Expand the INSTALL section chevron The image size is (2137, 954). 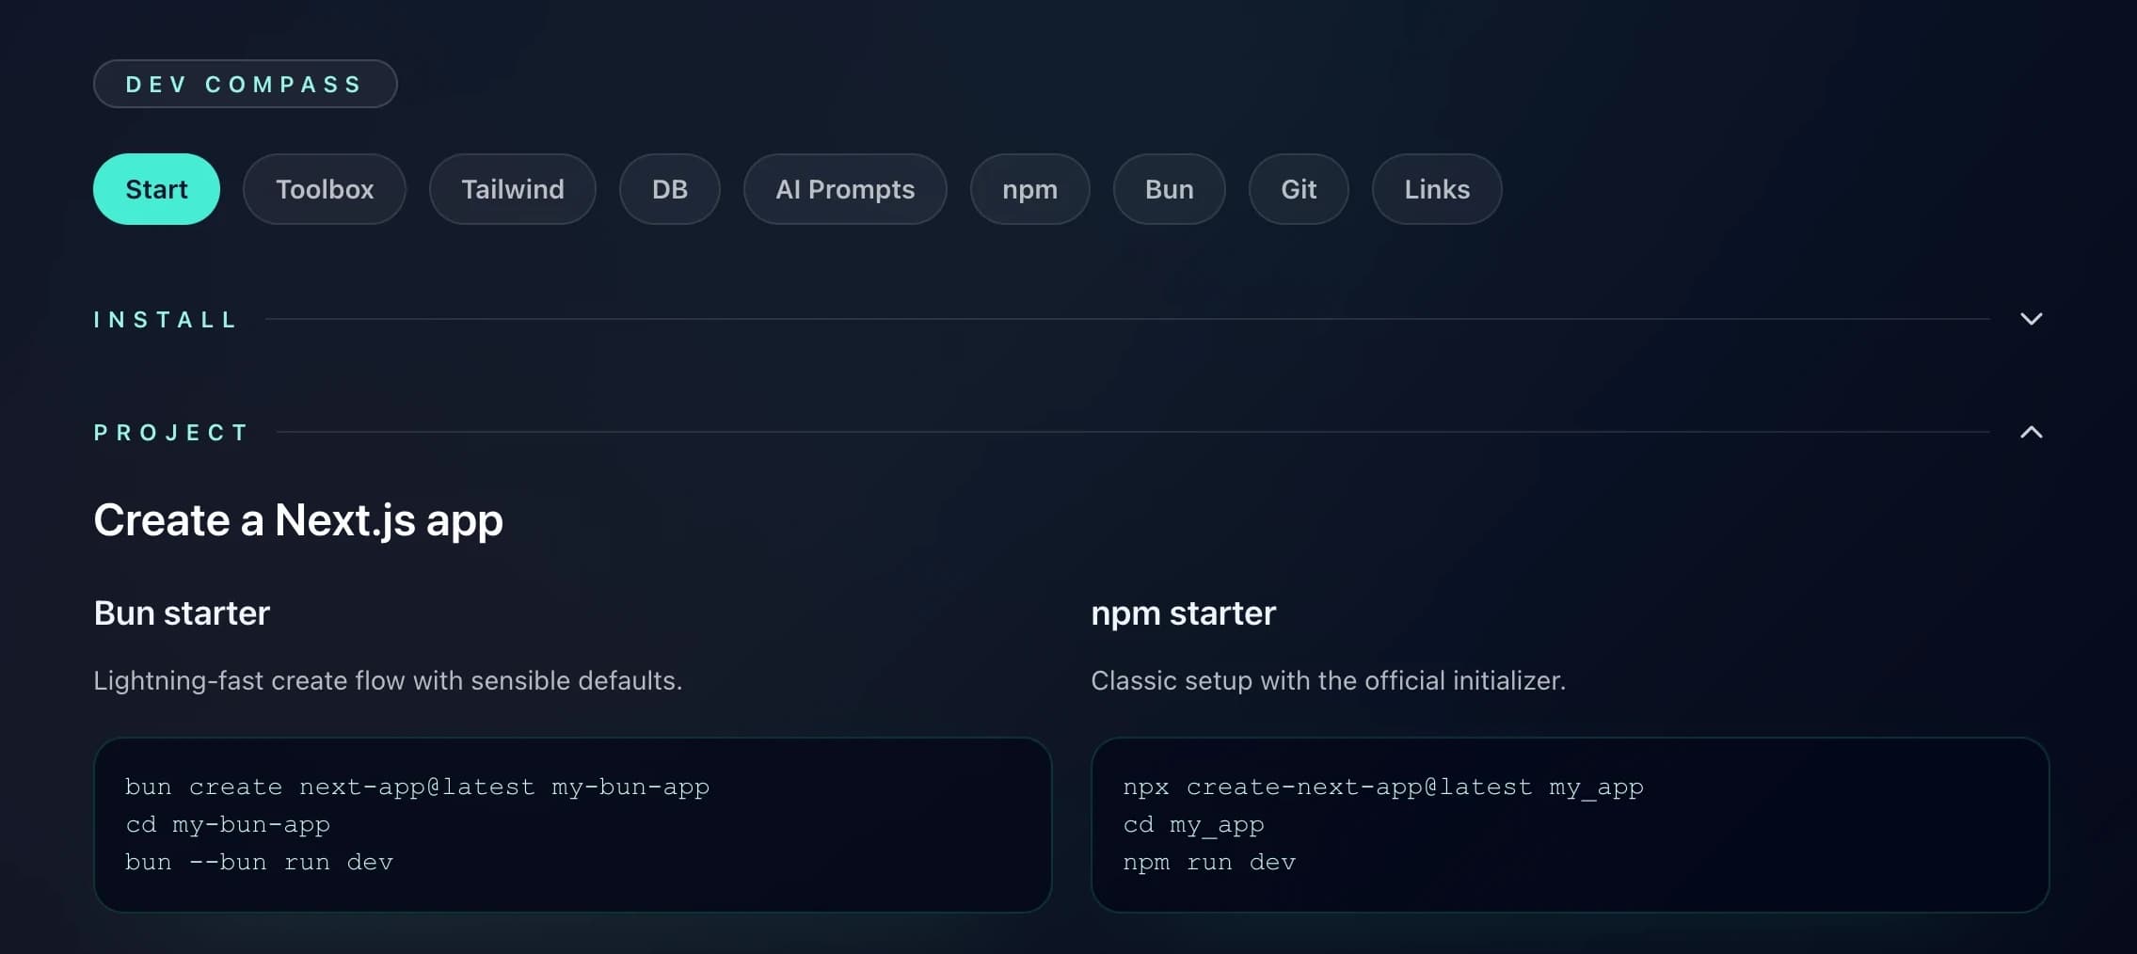(x=2030, y=319)
